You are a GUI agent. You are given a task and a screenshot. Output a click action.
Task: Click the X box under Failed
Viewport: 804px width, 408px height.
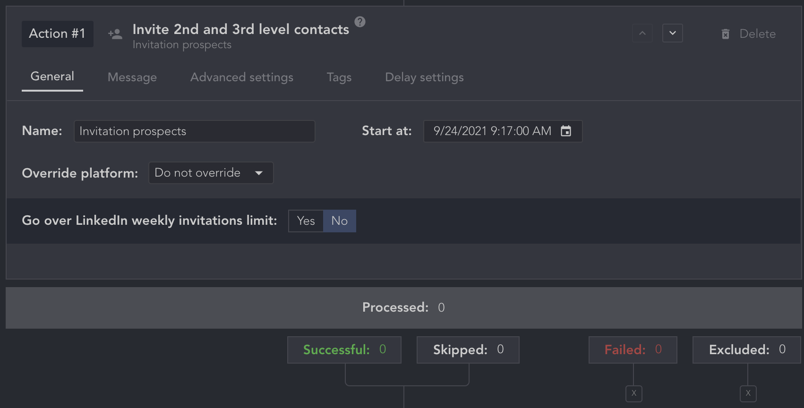coord(634,393)
